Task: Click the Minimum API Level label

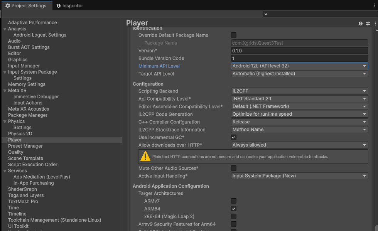Action: click(x=159, y=66)
